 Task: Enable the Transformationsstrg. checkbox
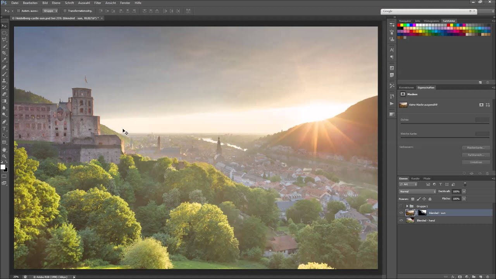click(x=65, y=11)
